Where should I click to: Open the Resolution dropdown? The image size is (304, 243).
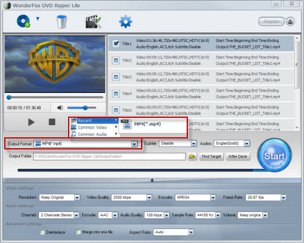(x=77, y=197)
